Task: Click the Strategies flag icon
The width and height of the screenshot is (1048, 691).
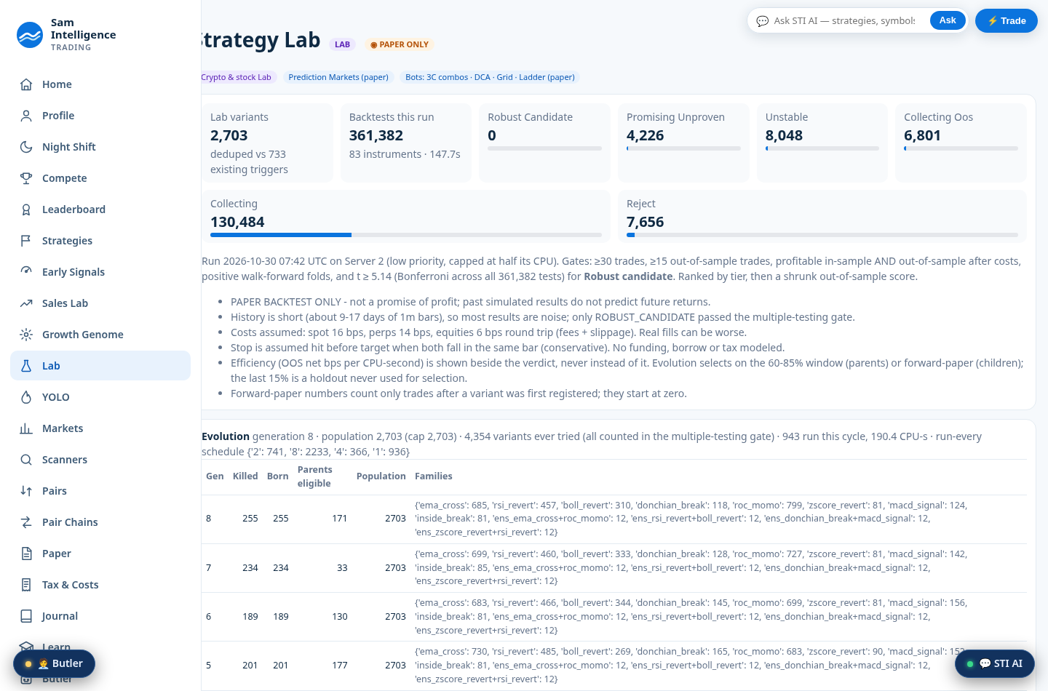Action: [x=26, y=241]
